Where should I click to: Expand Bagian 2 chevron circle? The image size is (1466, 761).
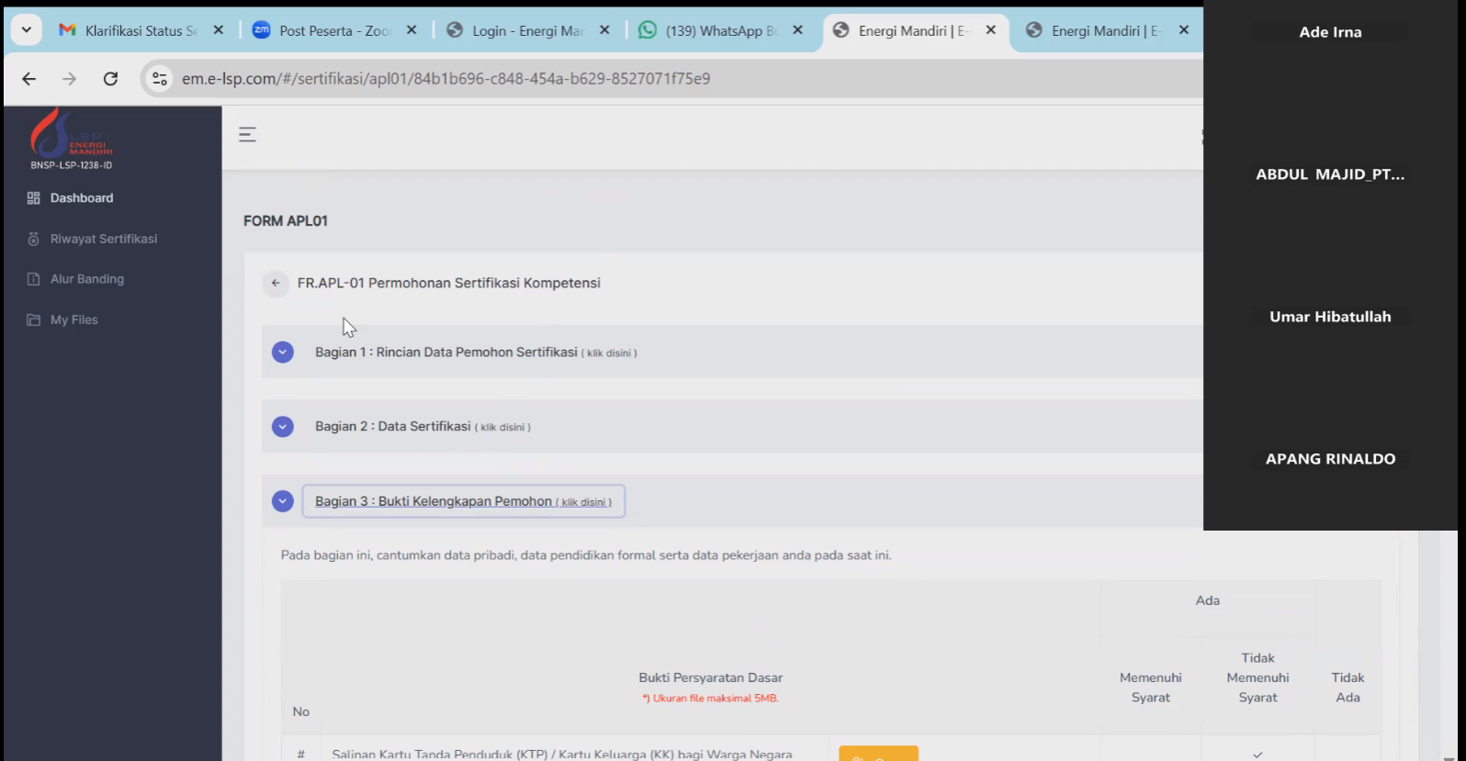coord(283,427)
